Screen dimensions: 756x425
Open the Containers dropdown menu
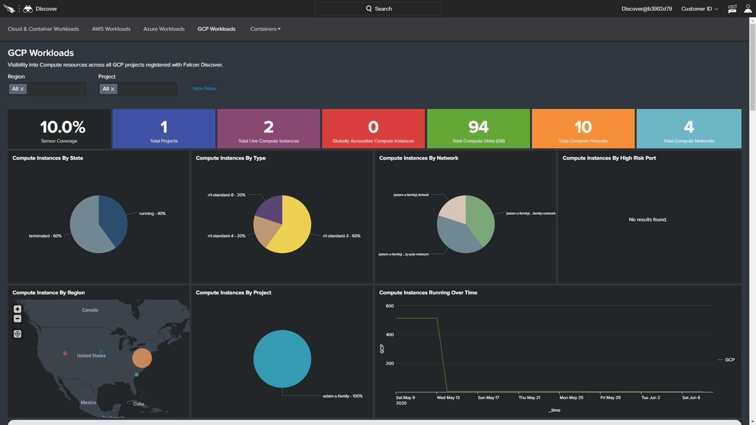(x=265, y=29)
